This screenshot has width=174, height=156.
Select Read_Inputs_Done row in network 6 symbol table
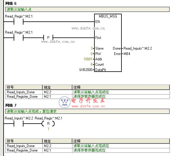[88, 92]
